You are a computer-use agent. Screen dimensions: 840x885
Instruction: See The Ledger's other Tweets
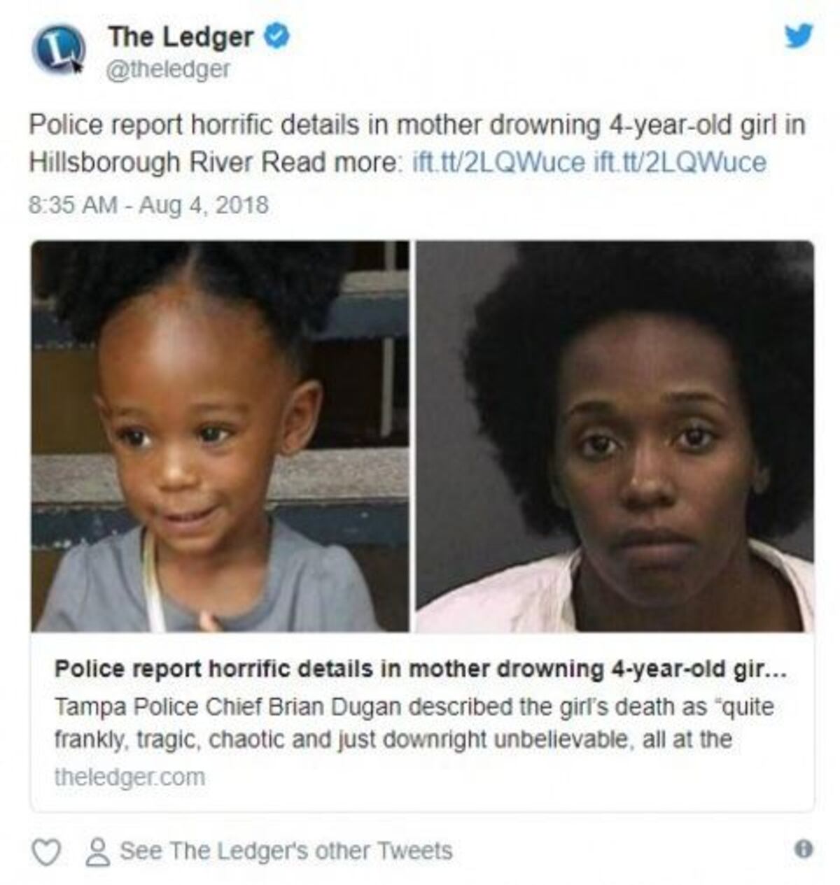click(286, 851)
